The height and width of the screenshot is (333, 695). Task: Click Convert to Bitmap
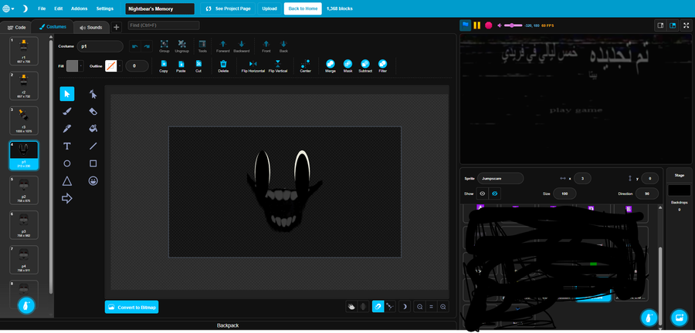click(x=131, y=307)
